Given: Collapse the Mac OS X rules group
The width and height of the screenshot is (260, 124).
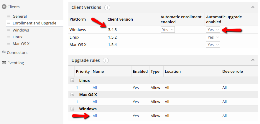Looking at the screenshot, I should point(72,95).
